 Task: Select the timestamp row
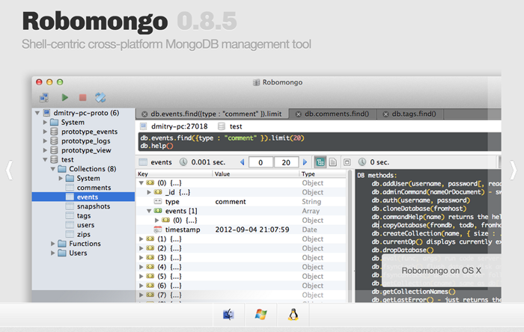241,230
